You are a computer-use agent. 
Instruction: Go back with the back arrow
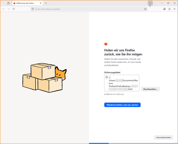point(3,9)
